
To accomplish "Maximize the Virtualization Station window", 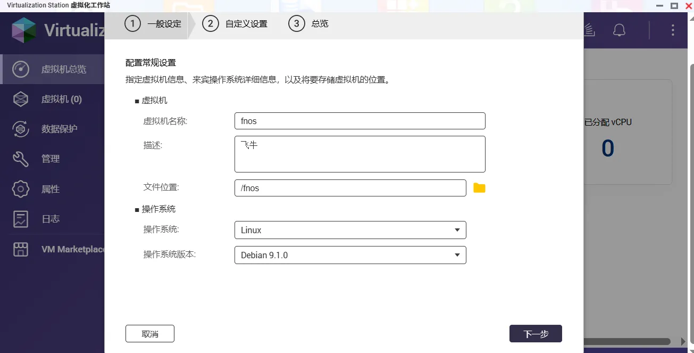I will [x=674, y=5].
